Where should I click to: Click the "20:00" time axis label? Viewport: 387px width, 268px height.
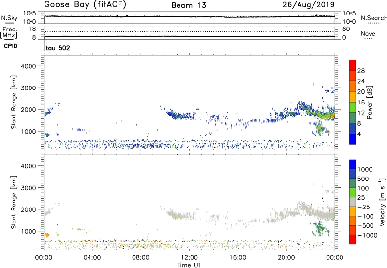(286, 258)
